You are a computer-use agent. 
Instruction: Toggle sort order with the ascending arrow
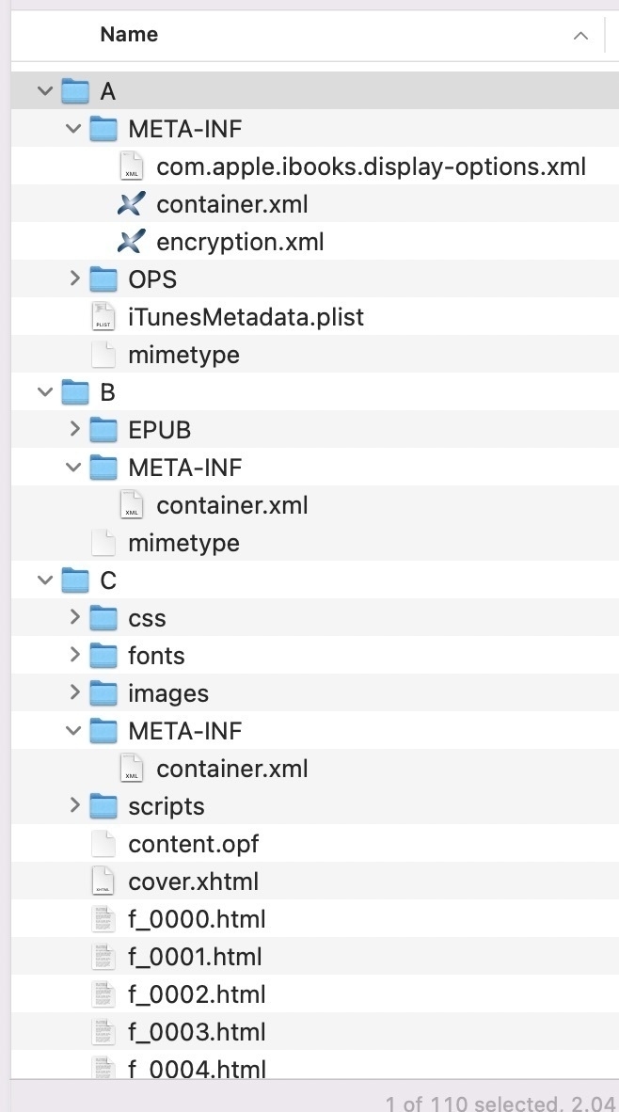580,36
